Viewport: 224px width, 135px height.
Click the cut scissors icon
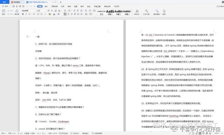(8, 11)
